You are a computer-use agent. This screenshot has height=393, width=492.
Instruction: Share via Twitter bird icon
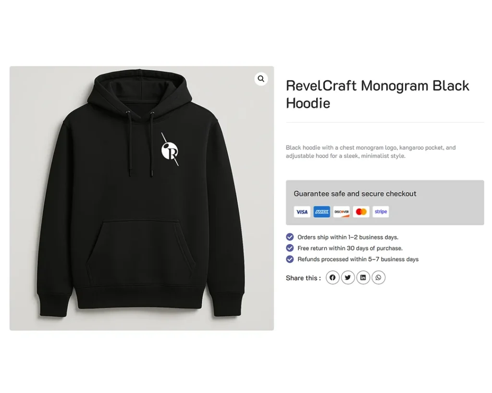[348, 278]
